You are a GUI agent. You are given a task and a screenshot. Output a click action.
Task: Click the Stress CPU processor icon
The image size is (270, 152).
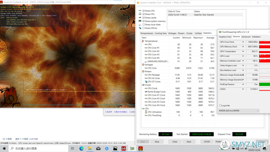[140, 11]
